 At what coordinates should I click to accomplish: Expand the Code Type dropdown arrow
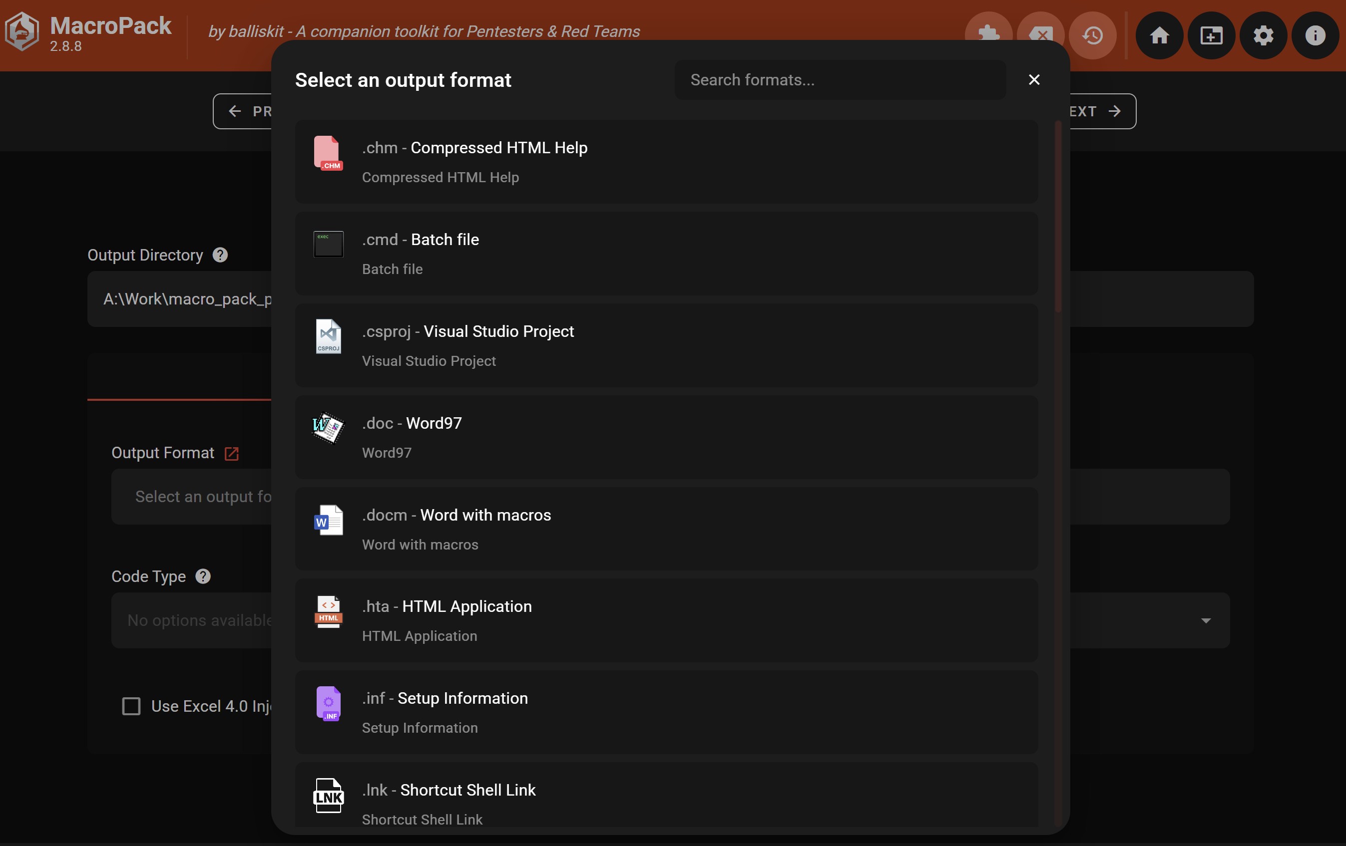pyautogui.click(x=1206, y=620)
